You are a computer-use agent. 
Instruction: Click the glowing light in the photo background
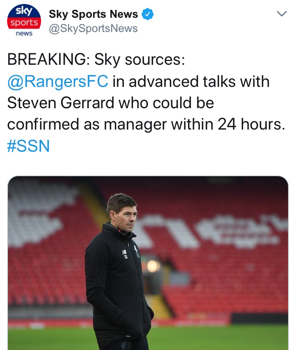point(152,265)
